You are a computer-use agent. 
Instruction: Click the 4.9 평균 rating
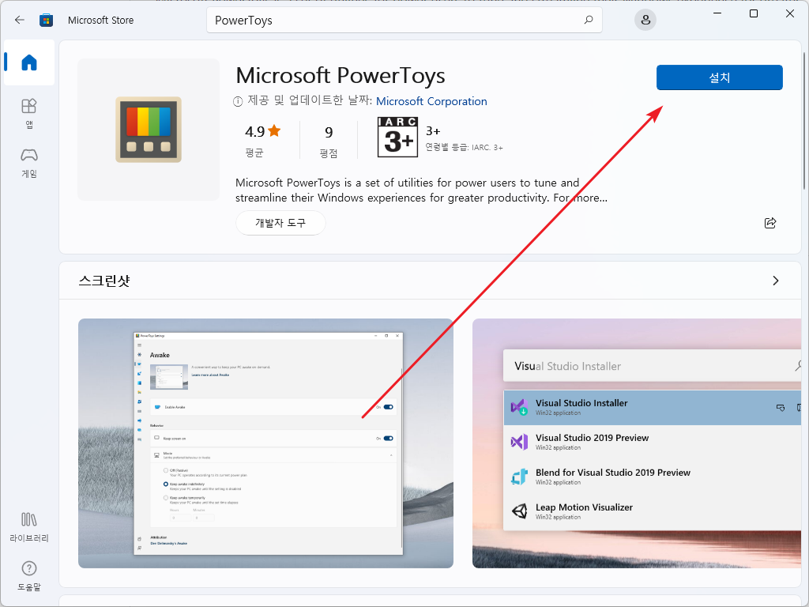pyautogui.click(x=262, y=140)
